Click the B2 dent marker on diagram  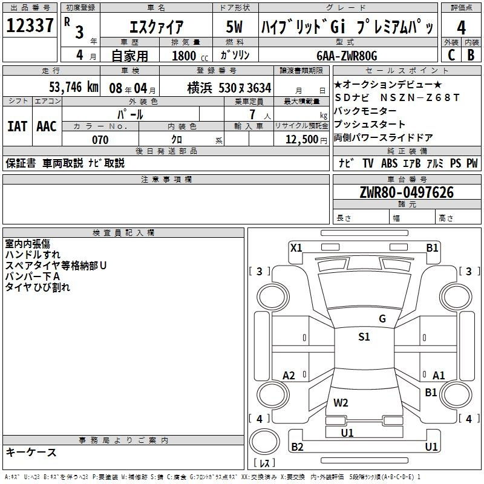pos(297,447)
